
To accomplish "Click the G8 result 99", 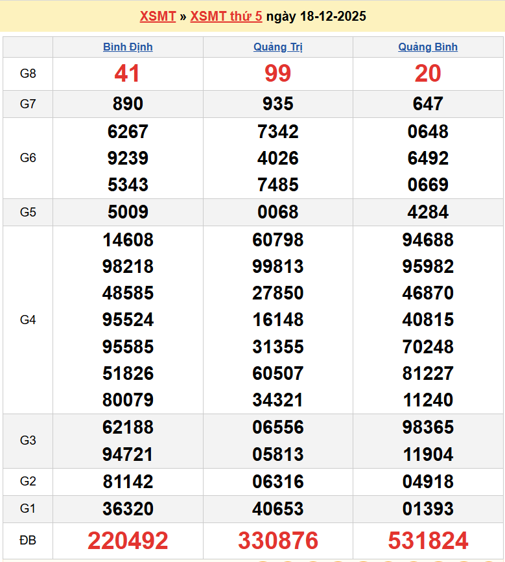I will (277, 74).
